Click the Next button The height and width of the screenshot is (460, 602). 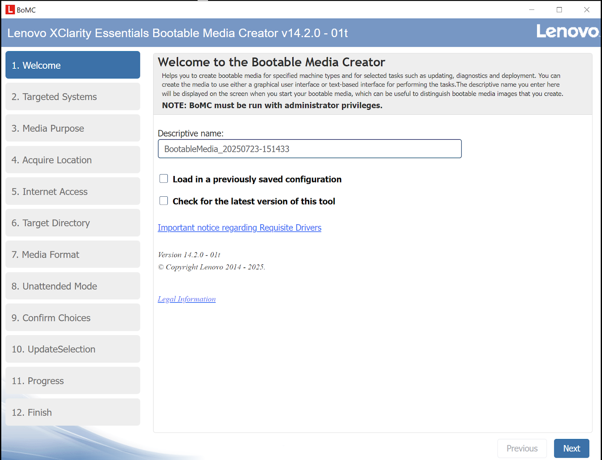(572, 448)
